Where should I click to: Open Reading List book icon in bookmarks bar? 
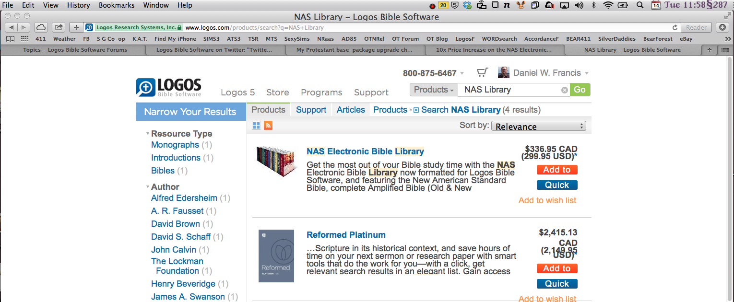point(10,39)
